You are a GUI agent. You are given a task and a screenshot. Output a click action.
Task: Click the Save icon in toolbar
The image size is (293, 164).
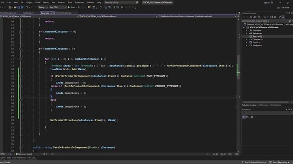click(x=19, y=7)
